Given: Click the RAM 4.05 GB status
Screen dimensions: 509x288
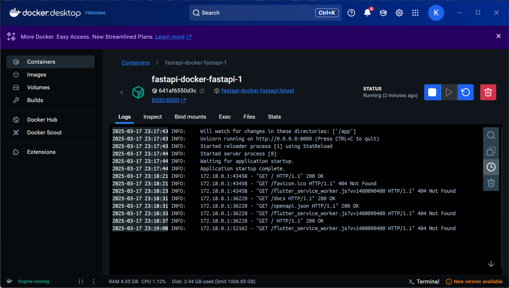Looking at the screenshot, I should 123,282.
